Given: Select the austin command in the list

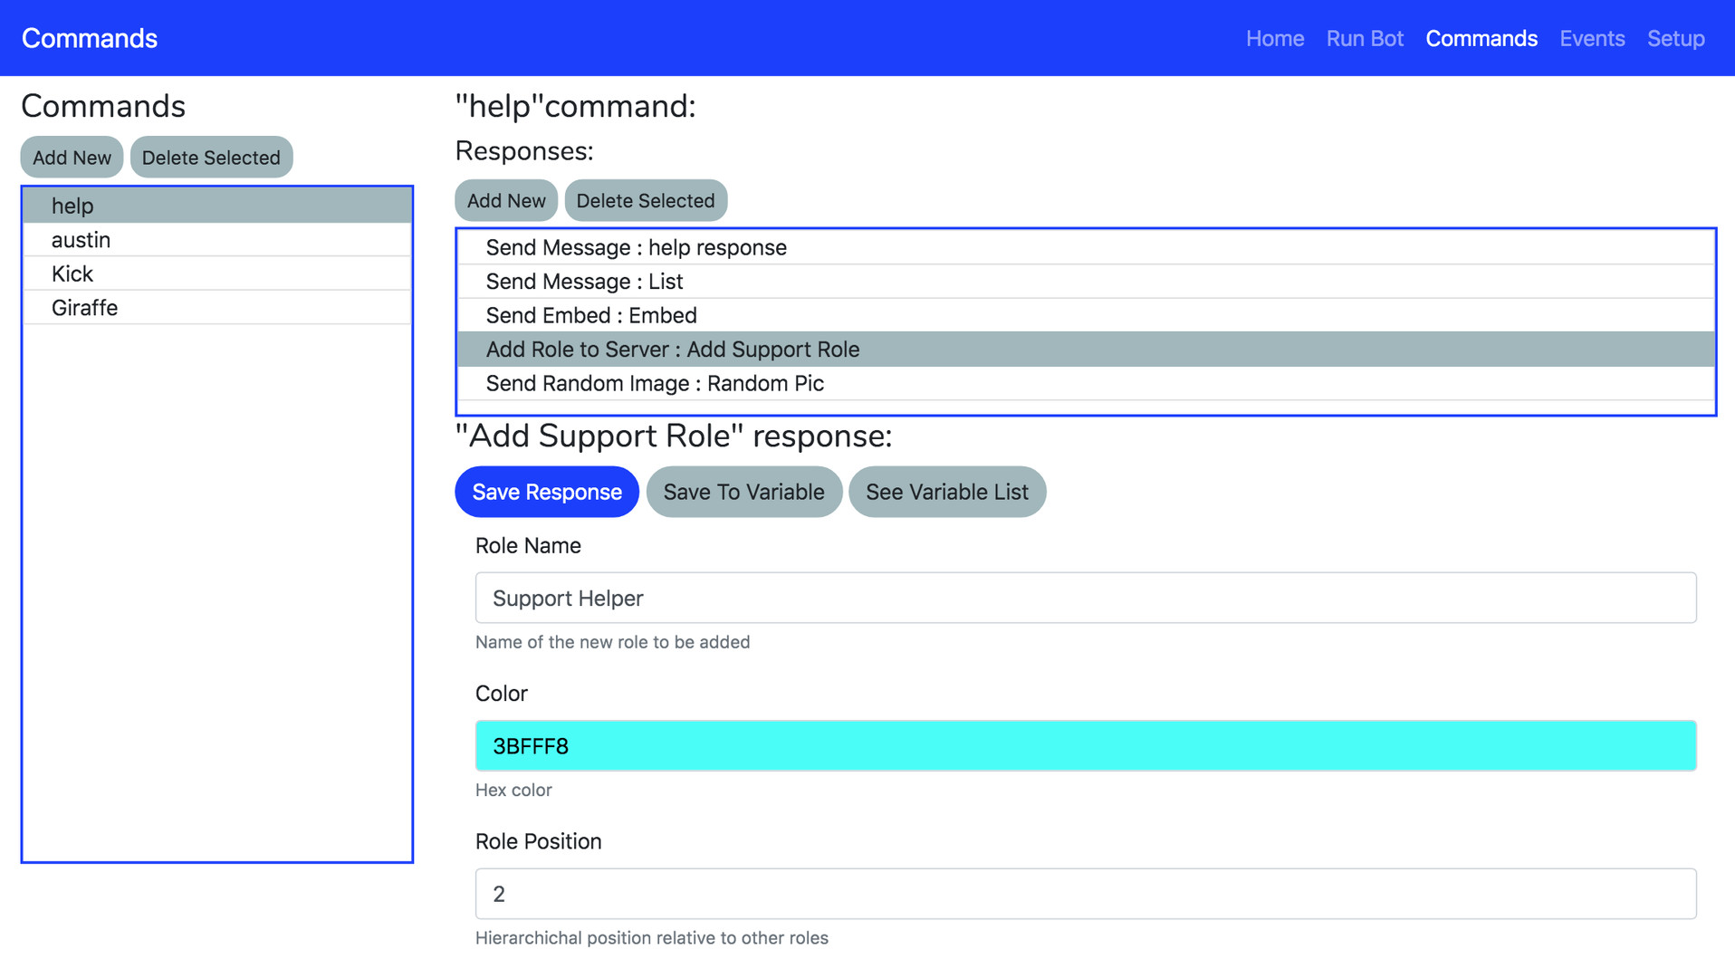Looking at the screenshot, I should pyautogui.click(x=81, y=240).
